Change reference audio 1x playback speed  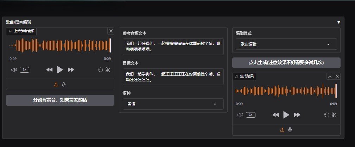point(24,70)
